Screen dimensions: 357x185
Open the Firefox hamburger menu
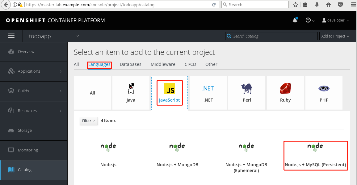(353, 5)
